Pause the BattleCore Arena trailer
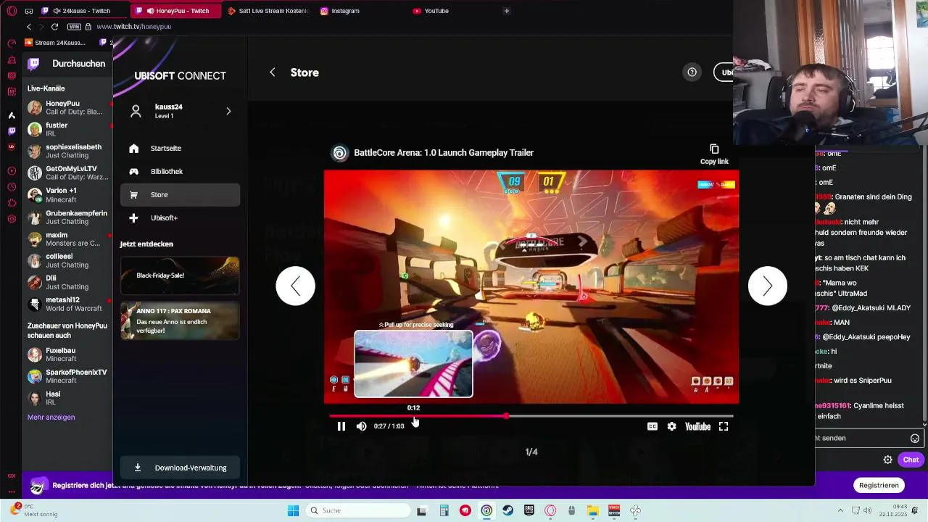The width and height of the screenshot is (928, 522). (341, 426)
